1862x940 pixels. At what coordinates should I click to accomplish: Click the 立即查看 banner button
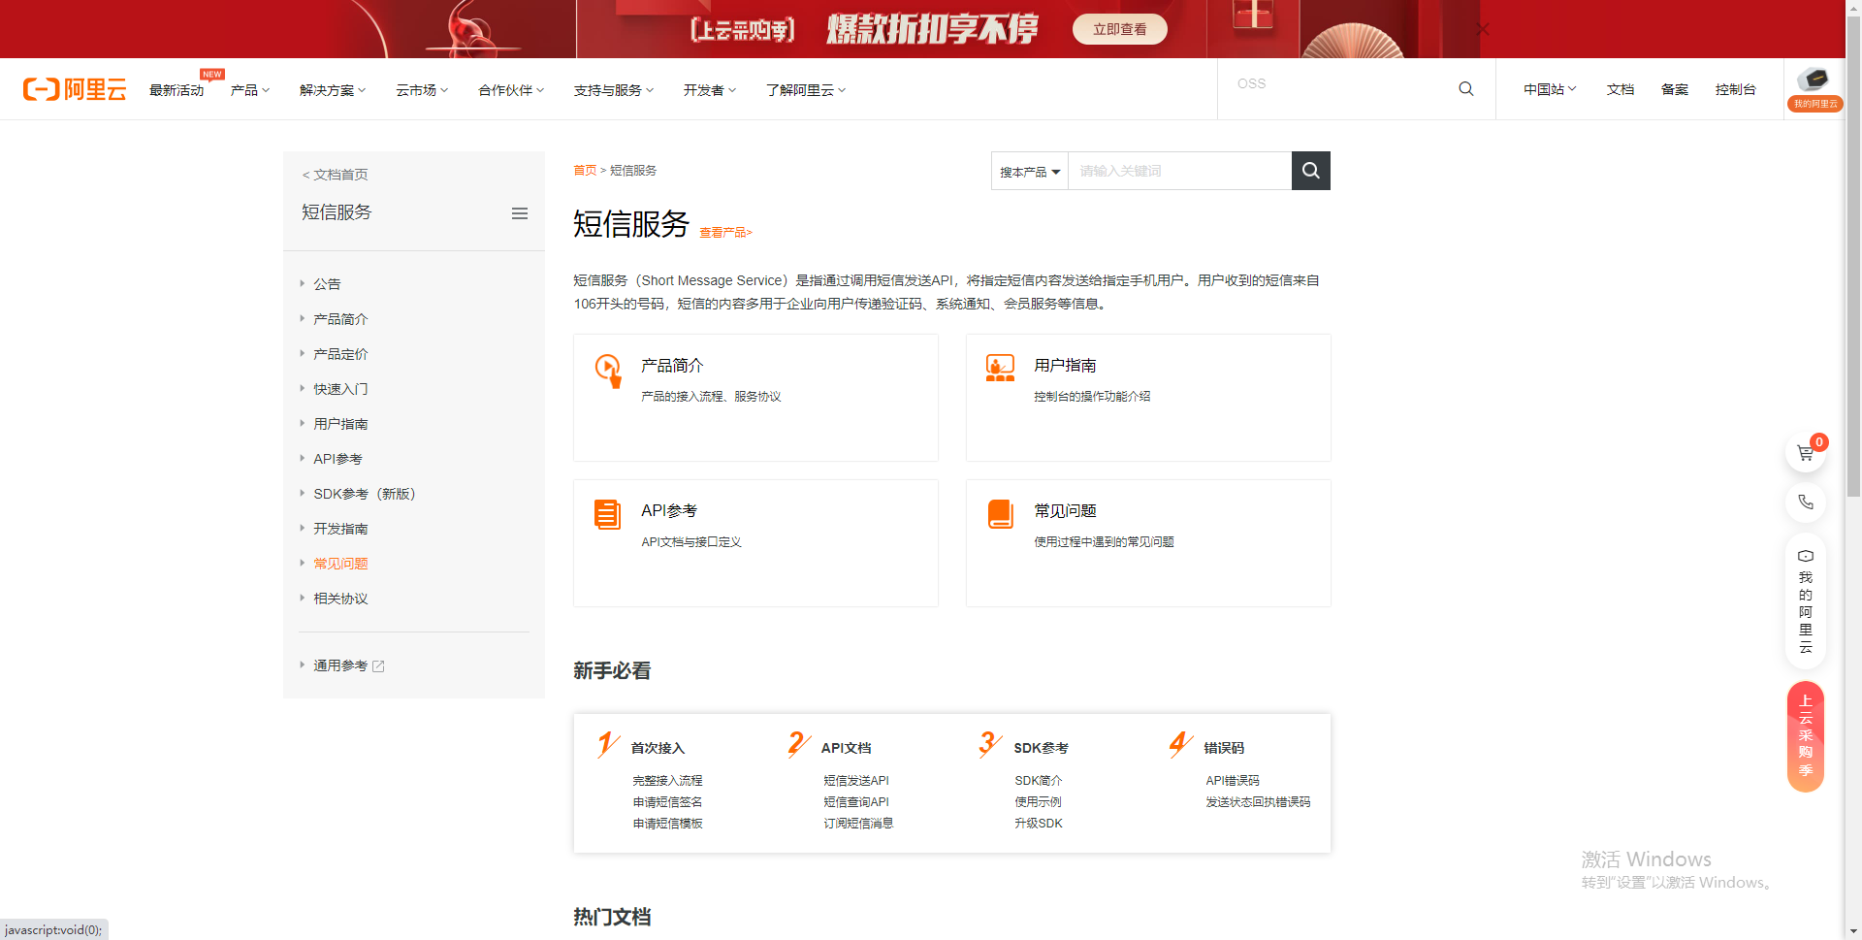1119,28
